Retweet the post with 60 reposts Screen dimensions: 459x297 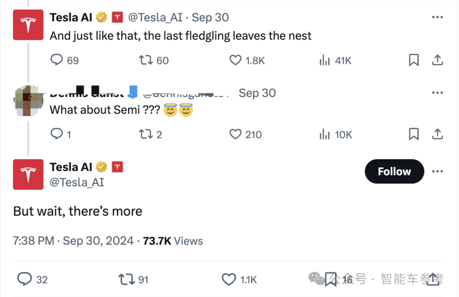pyautogui.click(x=146, y=60)
